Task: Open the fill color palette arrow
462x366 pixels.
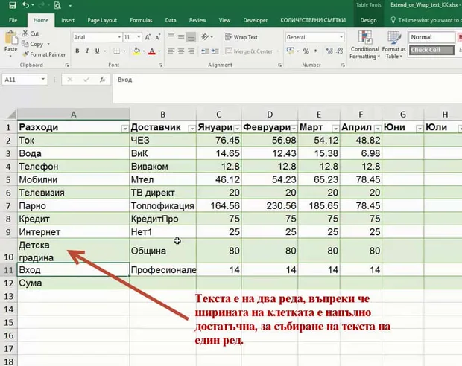Action: click(x=144, y=51)
